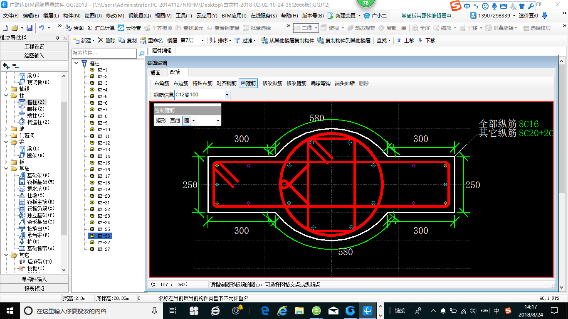Click the open folder icon in toolbar
The image size is (568, 319).
click(15, 28)
